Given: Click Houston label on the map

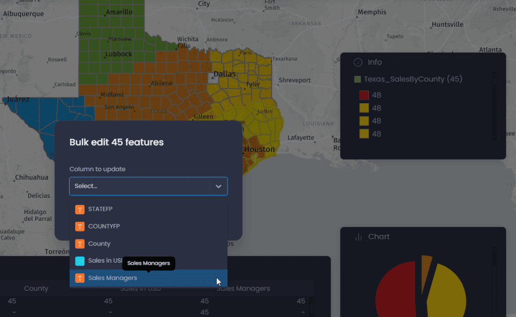Looking at the screenshot, I should (260, 149).
